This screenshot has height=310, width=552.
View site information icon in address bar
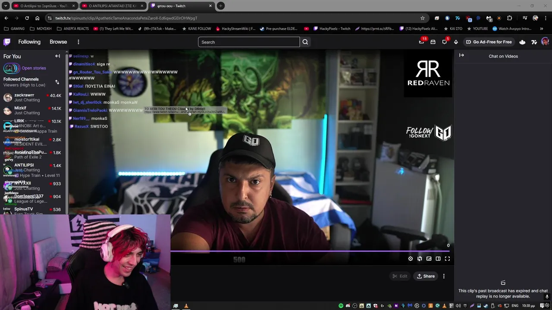pos(50,18)
